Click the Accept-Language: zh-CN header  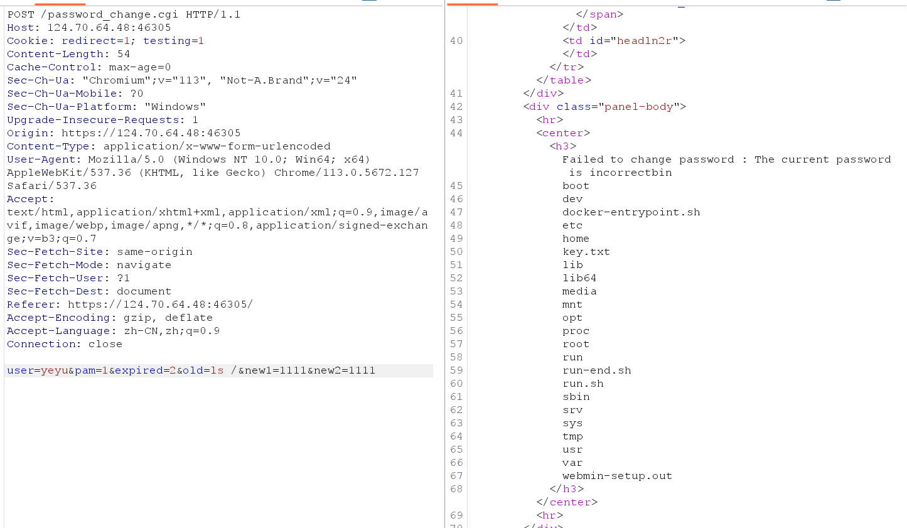(113, 331)
